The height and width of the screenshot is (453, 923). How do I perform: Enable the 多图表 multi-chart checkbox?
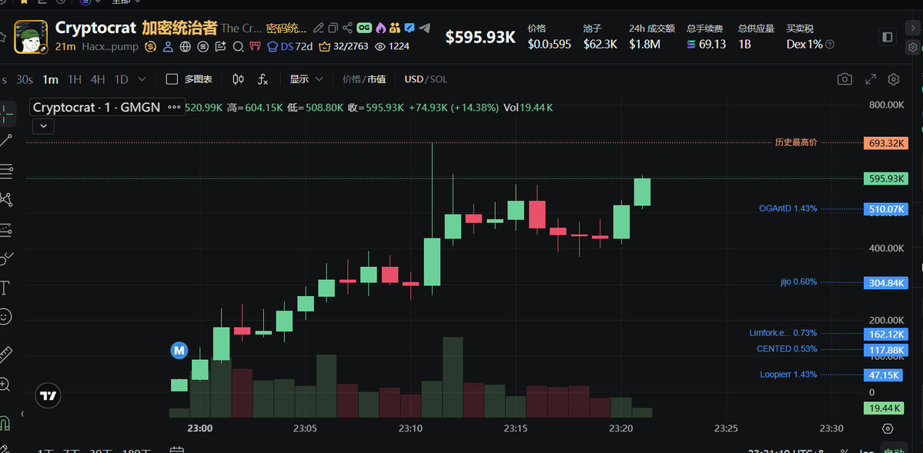(x=172, y=79)
